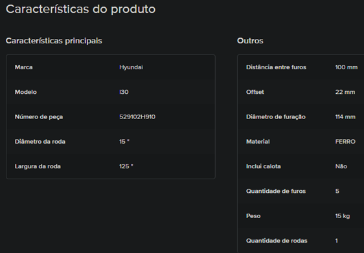
Task: Click the 'Diâmetro de furação' label
Action: (275, 117)
